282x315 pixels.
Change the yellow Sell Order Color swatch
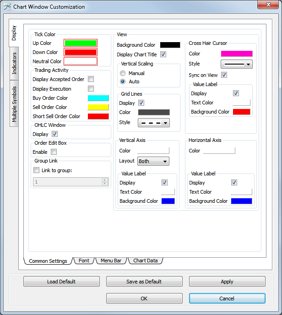click(98, 107)
